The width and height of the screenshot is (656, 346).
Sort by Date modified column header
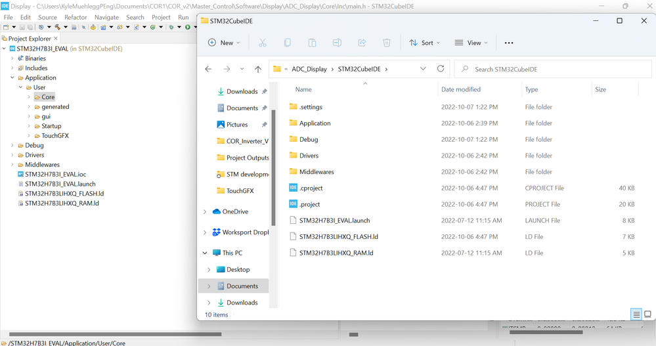coord(460,89)
